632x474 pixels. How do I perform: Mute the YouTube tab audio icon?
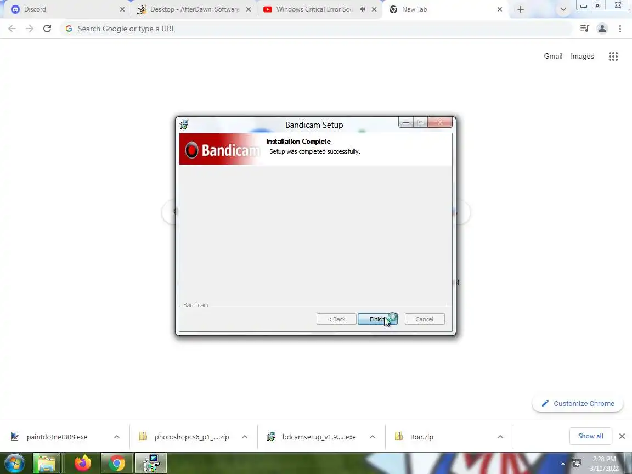[362, 9]
